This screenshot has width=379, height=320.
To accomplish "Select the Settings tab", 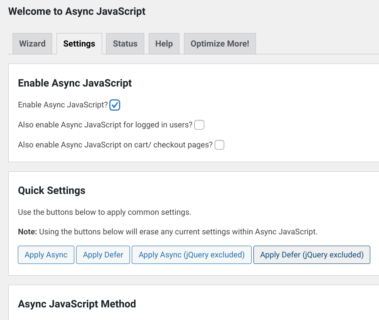I will tap(79, 43).
